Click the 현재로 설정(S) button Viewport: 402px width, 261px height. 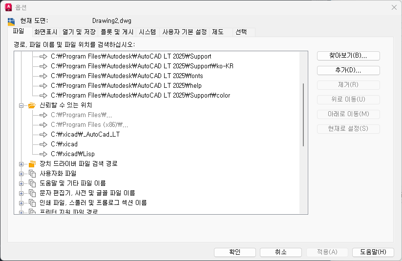(348, 129)
